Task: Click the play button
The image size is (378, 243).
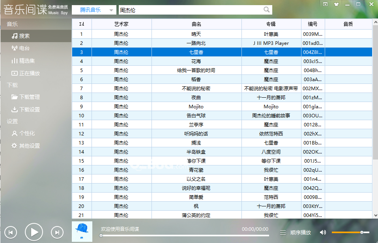Action: pos(34,232)
